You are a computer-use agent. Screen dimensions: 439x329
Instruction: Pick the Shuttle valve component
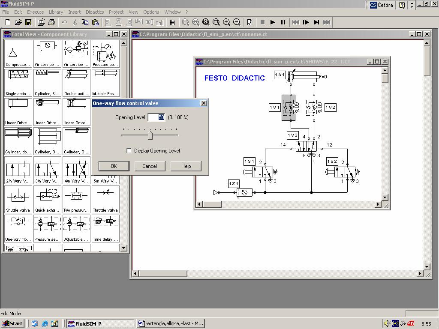[18, 199]
